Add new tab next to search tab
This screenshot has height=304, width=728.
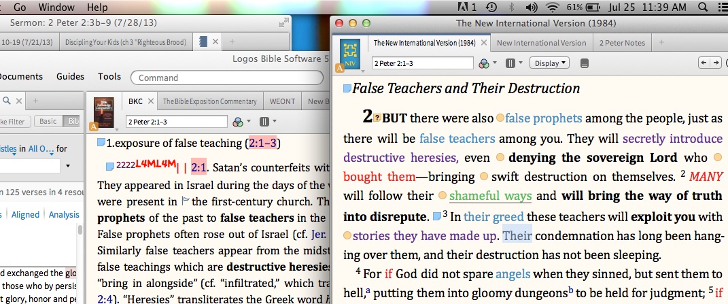[x=35, y=101]
